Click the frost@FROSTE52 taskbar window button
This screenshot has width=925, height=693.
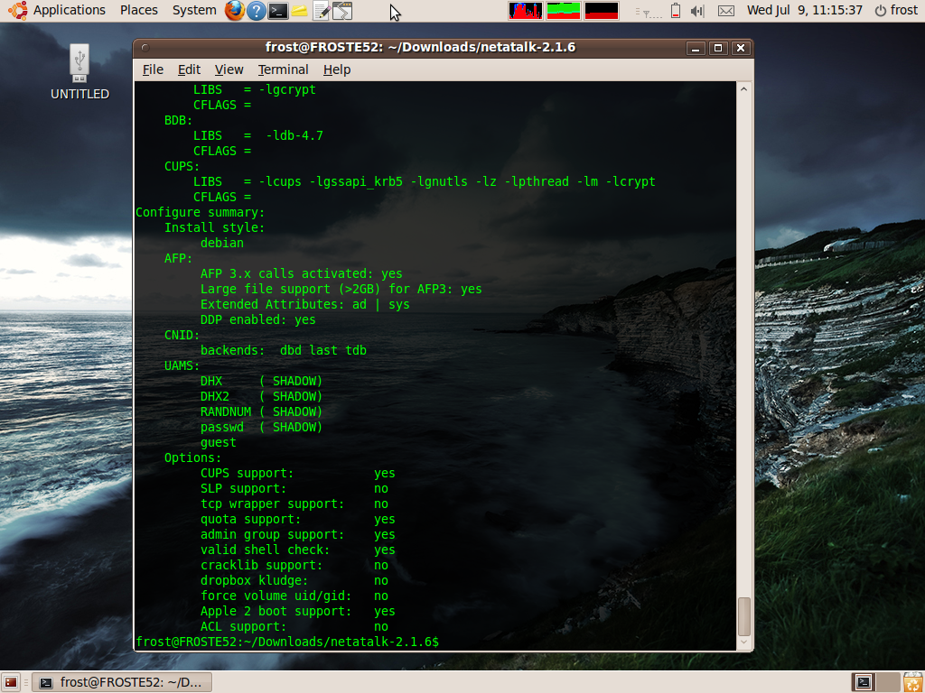click(122, 682)
